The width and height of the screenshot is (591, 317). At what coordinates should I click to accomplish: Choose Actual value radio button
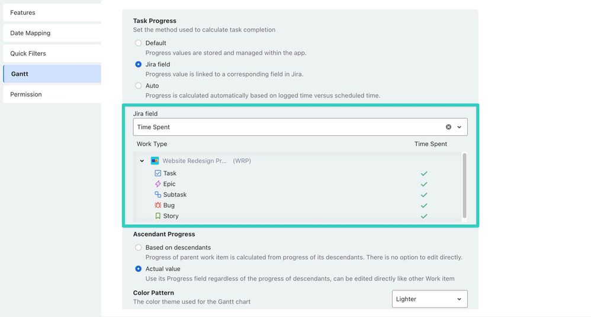[139, 269]
